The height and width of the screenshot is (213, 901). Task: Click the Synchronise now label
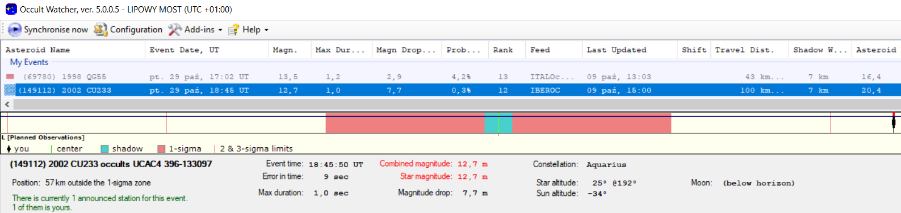click(56, 29)
